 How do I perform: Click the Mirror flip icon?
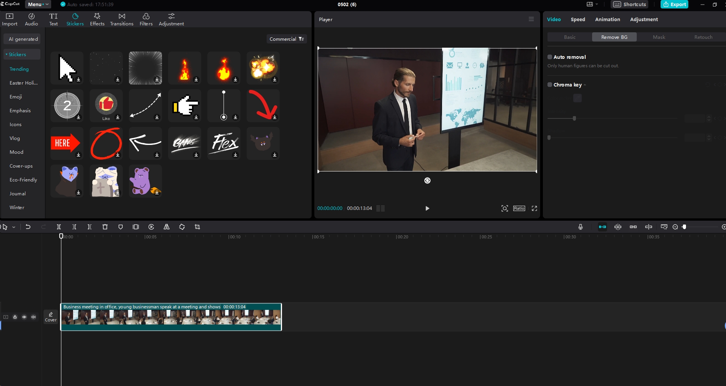(x=167, y=227)
